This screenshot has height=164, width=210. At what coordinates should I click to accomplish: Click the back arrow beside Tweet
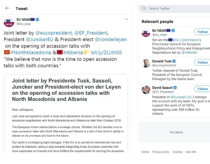coord(7,8)
